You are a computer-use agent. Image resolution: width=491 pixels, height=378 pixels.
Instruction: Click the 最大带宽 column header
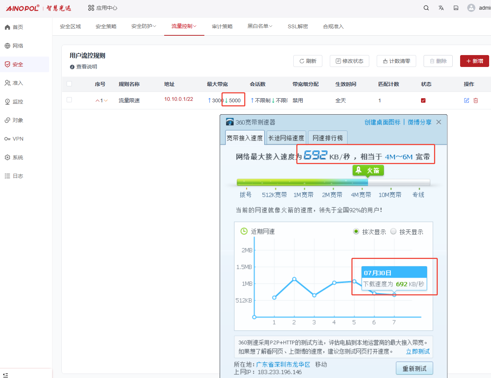(x=217, y=84)
